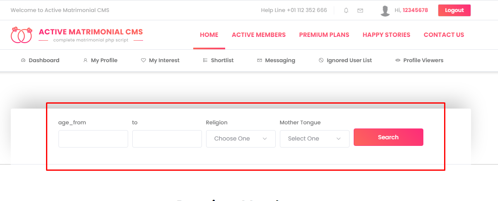This screenshot has width=498, height=201.
Task: Click the user avatar icon
Action: (385, 11)
